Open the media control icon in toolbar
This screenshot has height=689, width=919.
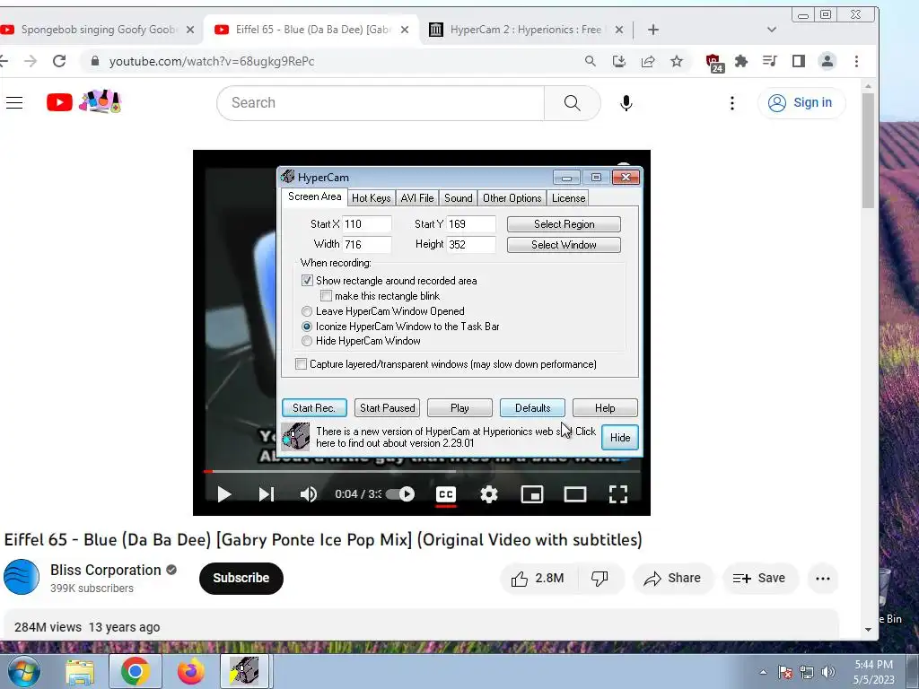click(769, 61)
